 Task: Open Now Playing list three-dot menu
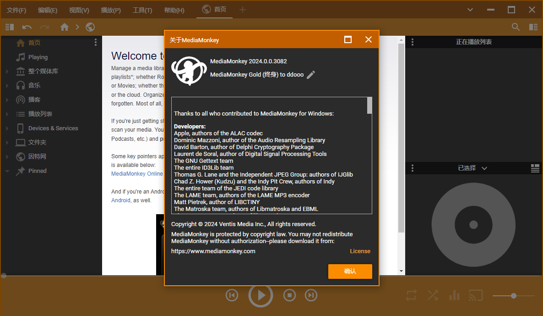point(413,42)
